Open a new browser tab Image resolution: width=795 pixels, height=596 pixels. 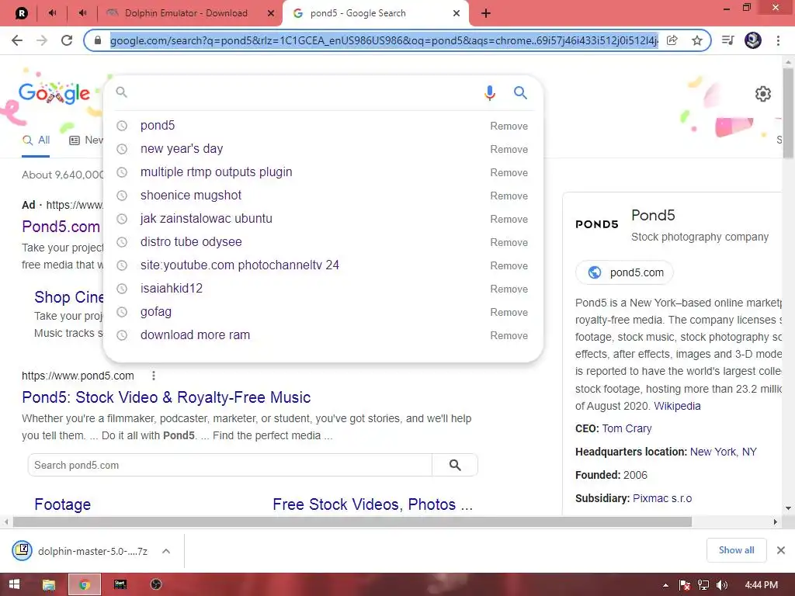point(486,13)
